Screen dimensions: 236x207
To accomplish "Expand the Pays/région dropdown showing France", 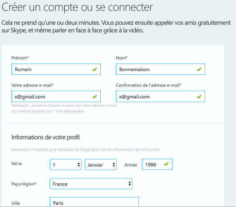I will [91, 184].
